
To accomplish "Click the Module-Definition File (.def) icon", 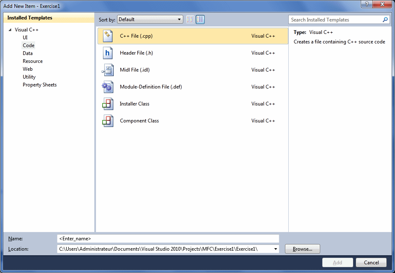I will point(108,86).
